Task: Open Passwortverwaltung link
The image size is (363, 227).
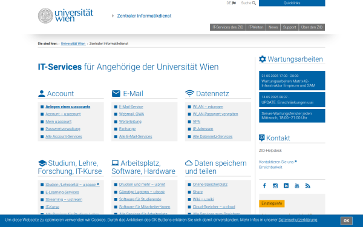Action: [x=63, y=129]
